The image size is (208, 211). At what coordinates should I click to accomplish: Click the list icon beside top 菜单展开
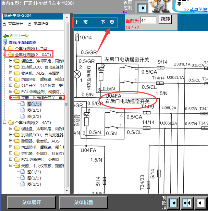(4, 24)
